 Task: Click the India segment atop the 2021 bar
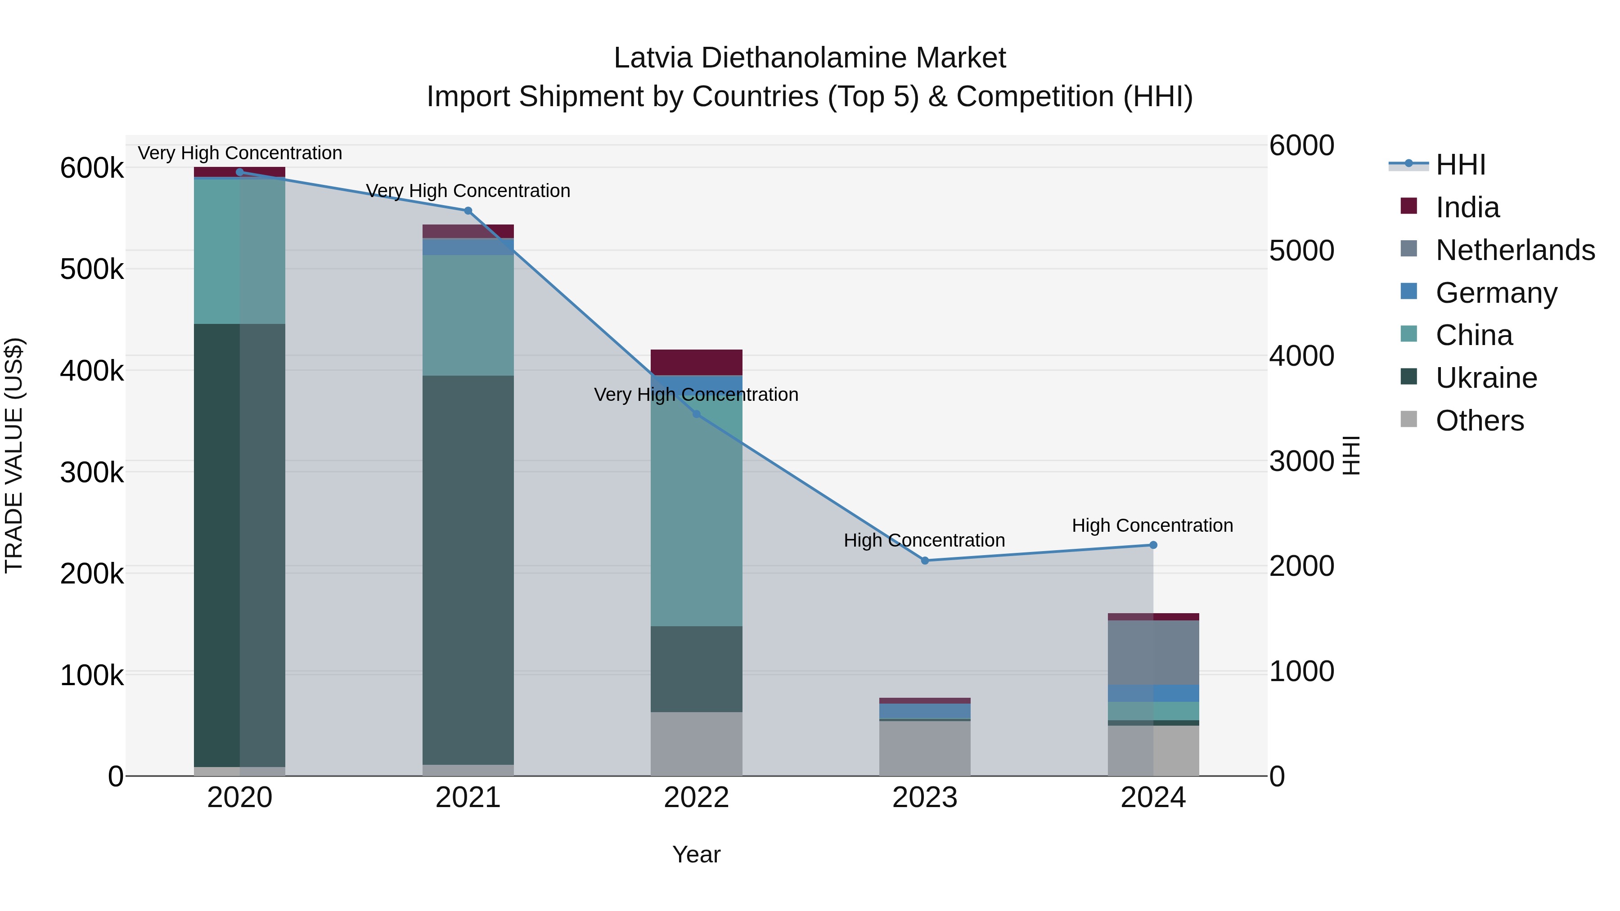(x=468, y=231)
